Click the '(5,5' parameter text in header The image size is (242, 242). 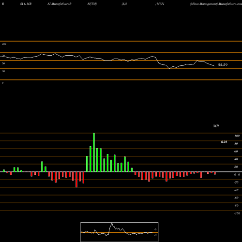124,4
